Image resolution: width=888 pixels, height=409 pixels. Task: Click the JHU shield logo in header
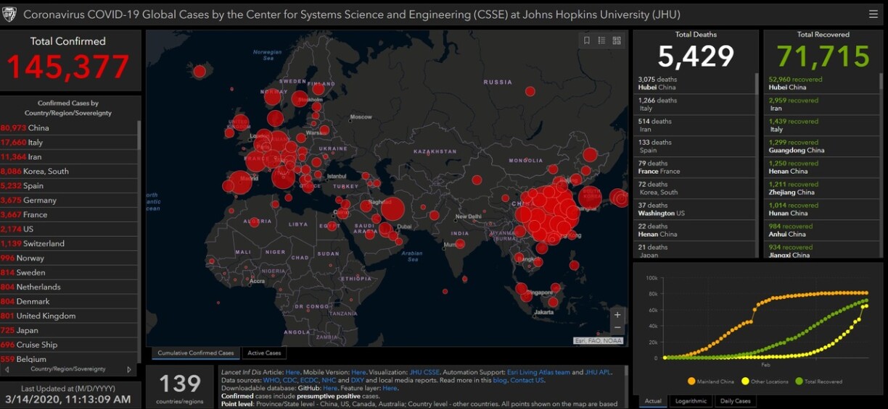(11, 14)
